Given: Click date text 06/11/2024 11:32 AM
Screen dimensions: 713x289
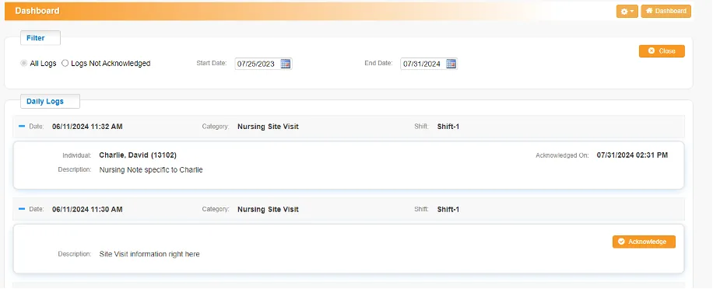Looking at the screenshot, I should tap(87, 127).
